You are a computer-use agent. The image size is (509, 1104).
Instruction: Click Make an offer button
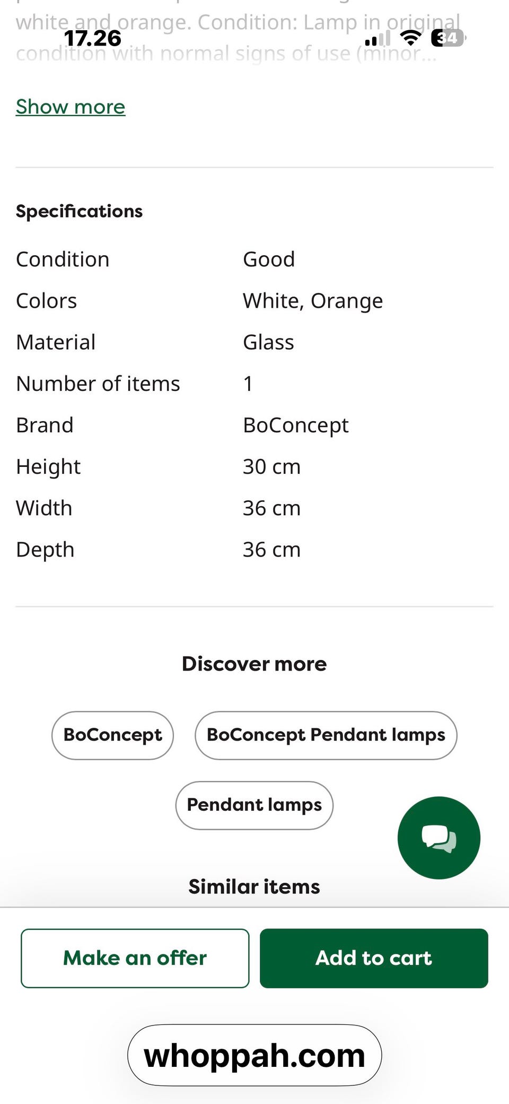click(135, 958)
